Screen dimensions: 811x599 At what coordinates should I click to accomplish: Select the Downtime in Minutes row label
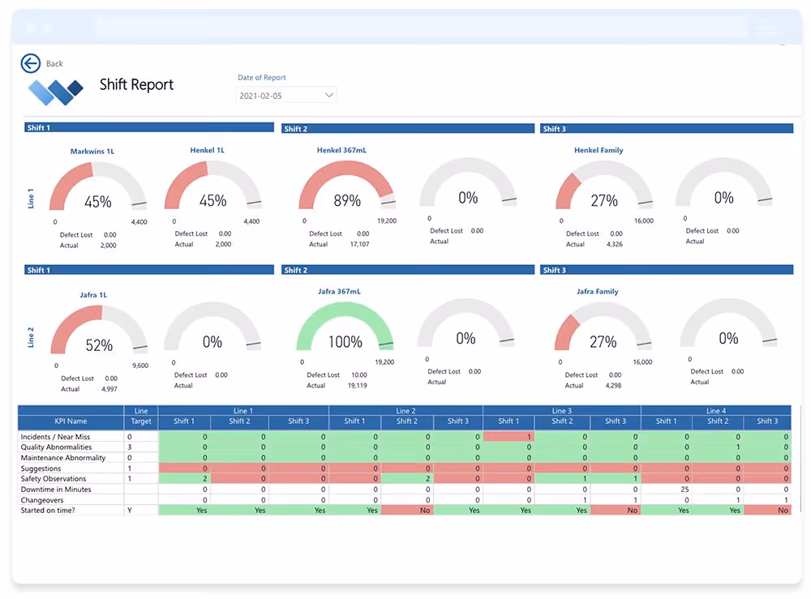point(56,490)
